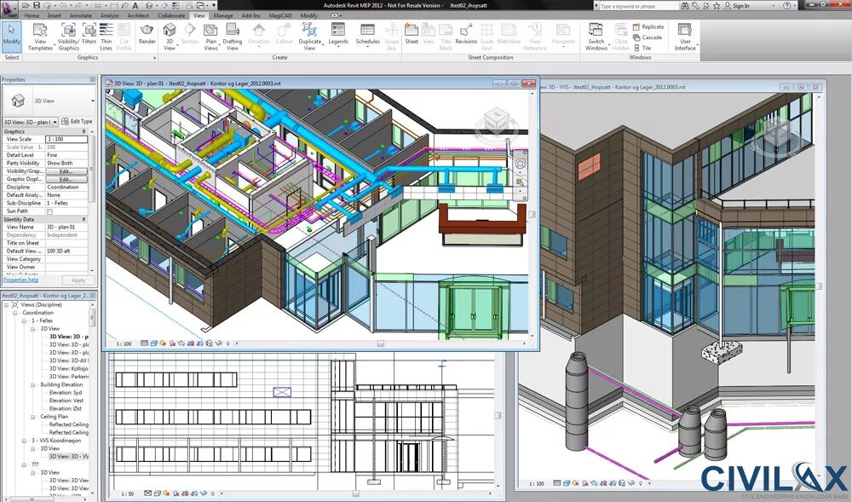The height and width of the screenshot is (502, 852).
Task: Click plan 01 view horizontal scrollbar thumb
Action: pyautogui.click(x=381, y=344)
